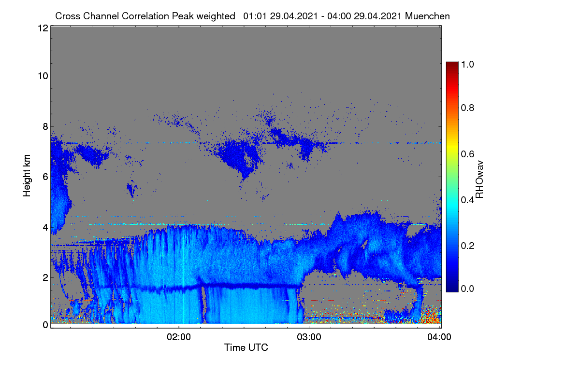This screenshot has width=580, height=386.
Task: Select the 02:00 time tick label
Action: pos(179,337)
